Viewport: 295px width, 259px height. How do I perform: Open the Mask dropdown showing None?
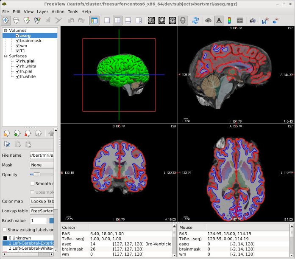(42, 165)
